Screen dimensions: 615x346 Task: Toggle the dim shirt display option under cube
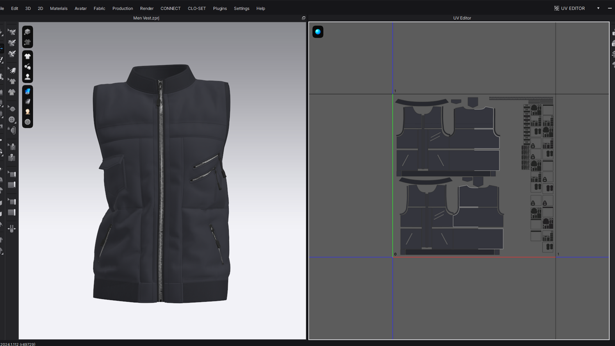(x=27, y=42)
